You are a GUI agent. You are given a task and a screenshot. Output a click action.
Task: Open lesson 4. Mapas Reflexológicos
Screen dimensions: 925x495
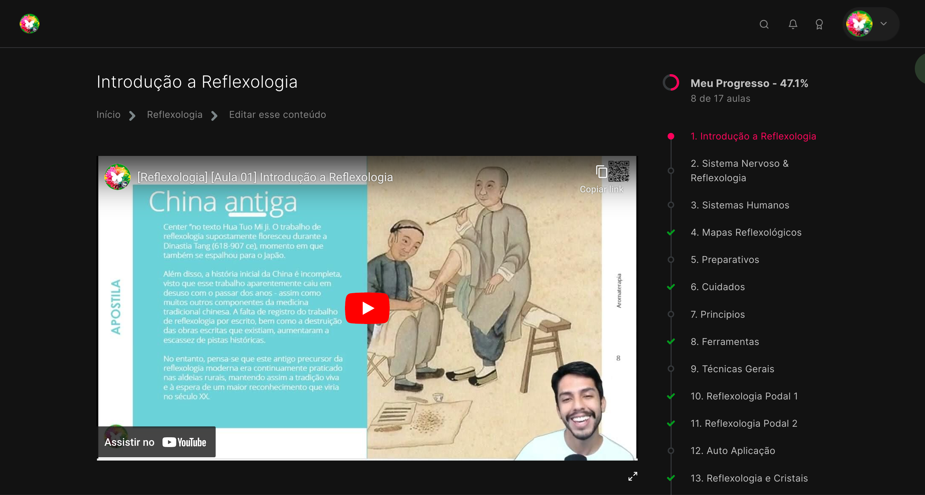(746, 232)
